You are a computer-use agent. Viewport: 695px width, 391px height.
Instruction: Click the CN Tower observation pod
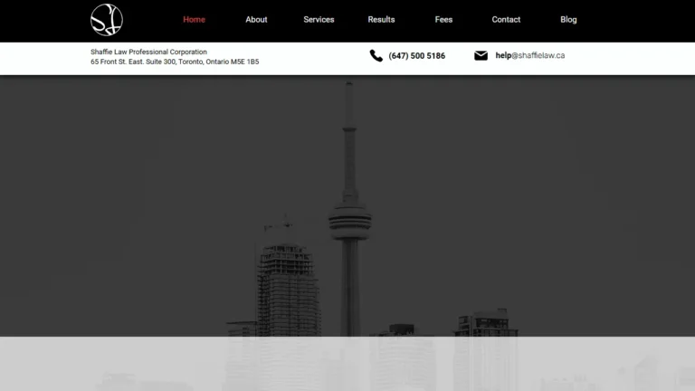click(x=349, y=220)
